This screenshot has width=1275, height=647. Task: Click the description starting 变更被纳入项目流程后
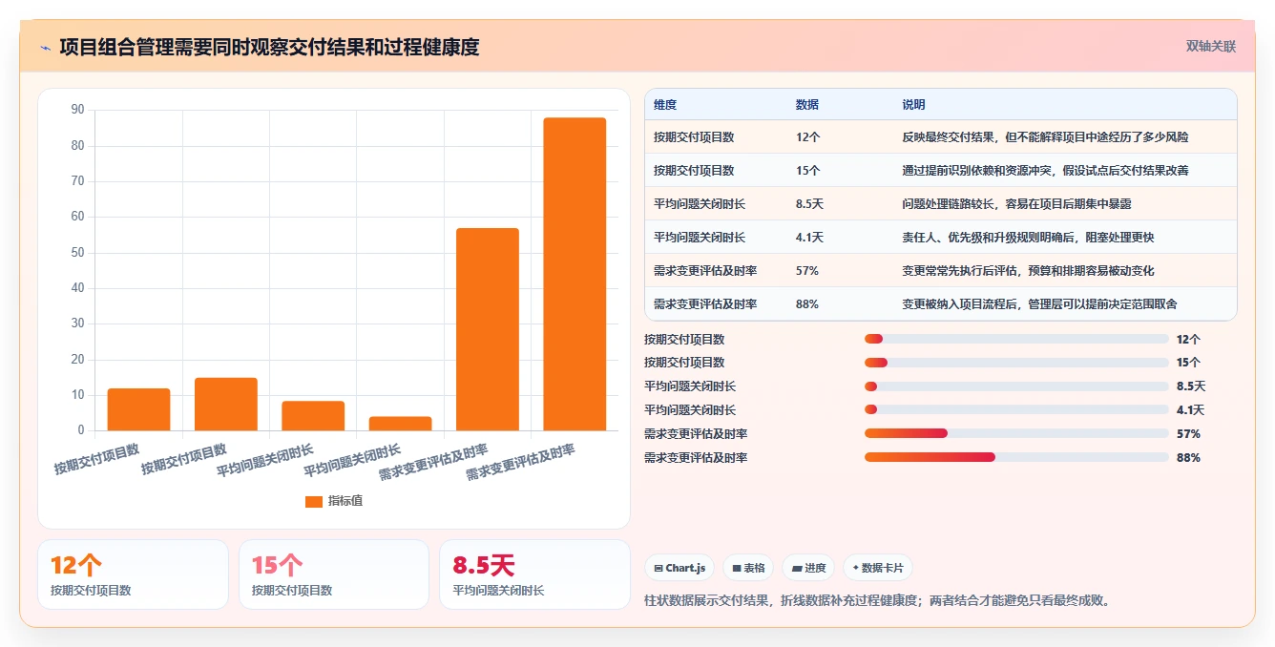pos(1039,304)
